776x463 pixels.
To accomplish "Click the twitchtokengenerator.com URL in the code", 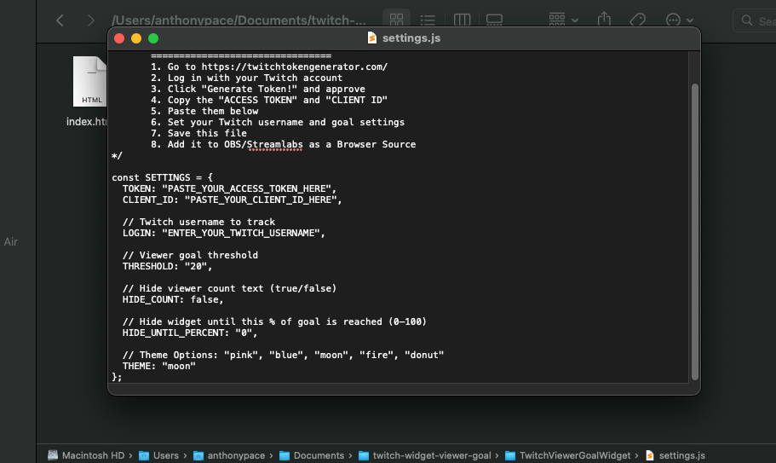I will coord(295,67).
